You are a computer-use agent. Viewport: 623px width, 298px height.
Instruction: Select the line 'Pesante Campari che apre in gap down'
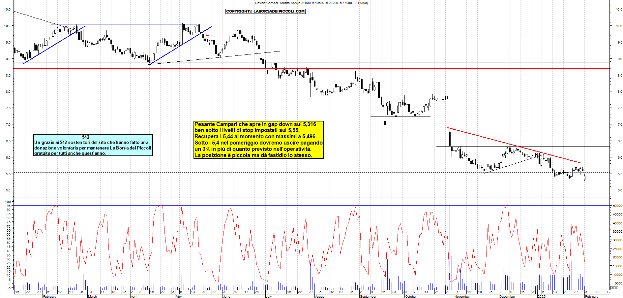click(x=255, y=124)
